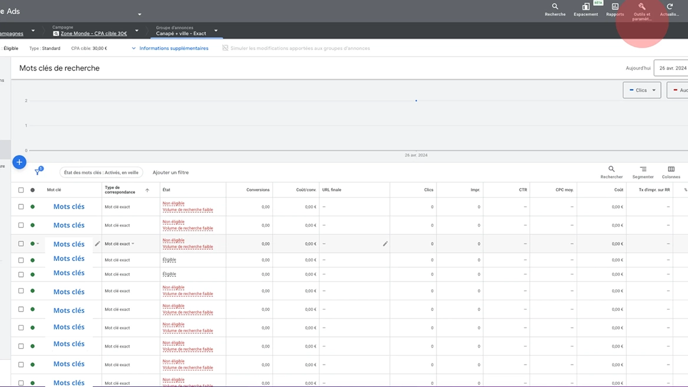Click Mots clés de recherche heading

coord(59,68)
